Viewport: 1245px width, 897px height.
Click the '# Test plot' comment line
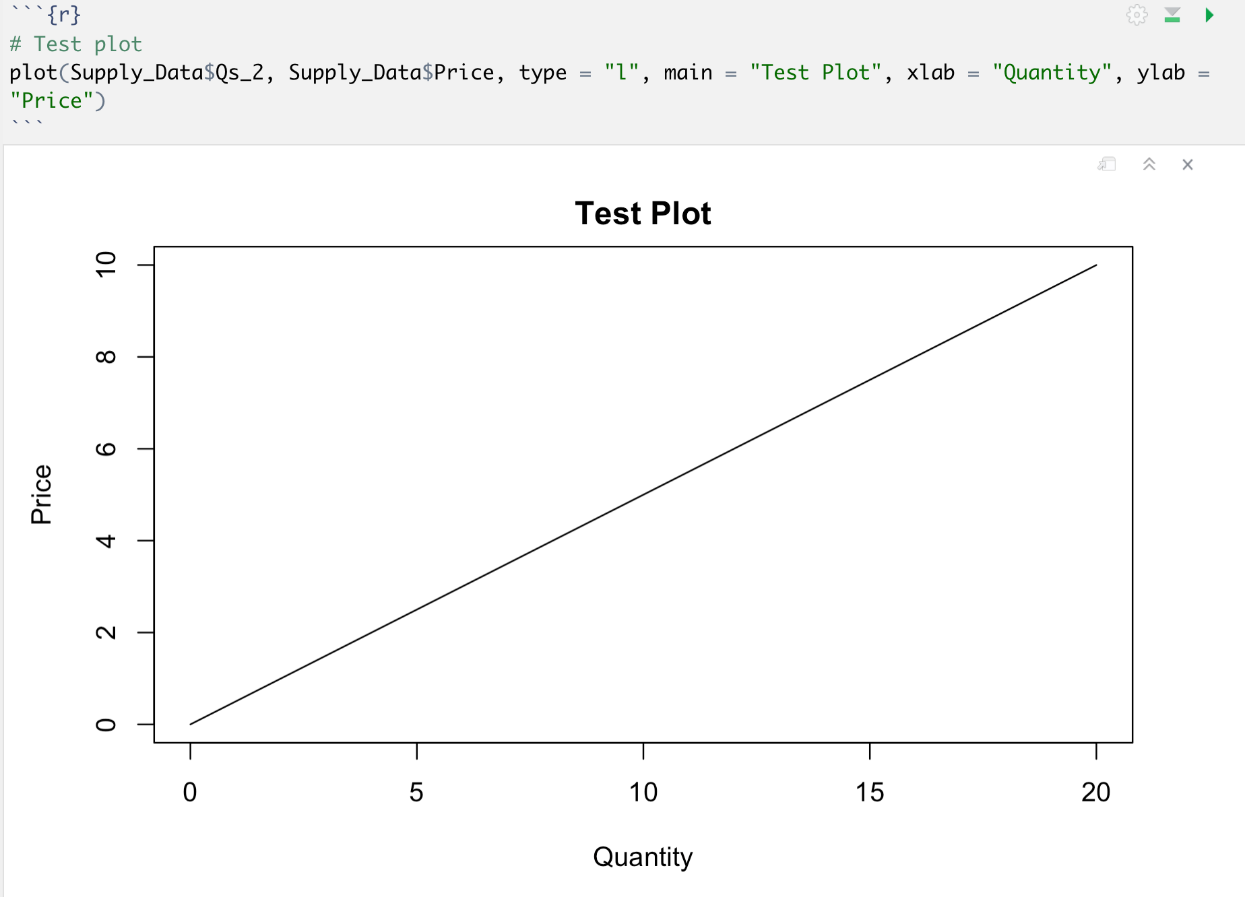(x=75, y=44)
